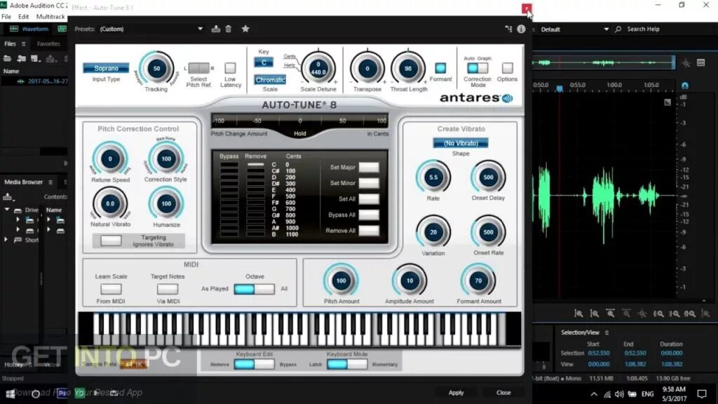Screen dimensions: 718x404
Task: Click the Selection/View panel menu icon
Action: point(607,332)
